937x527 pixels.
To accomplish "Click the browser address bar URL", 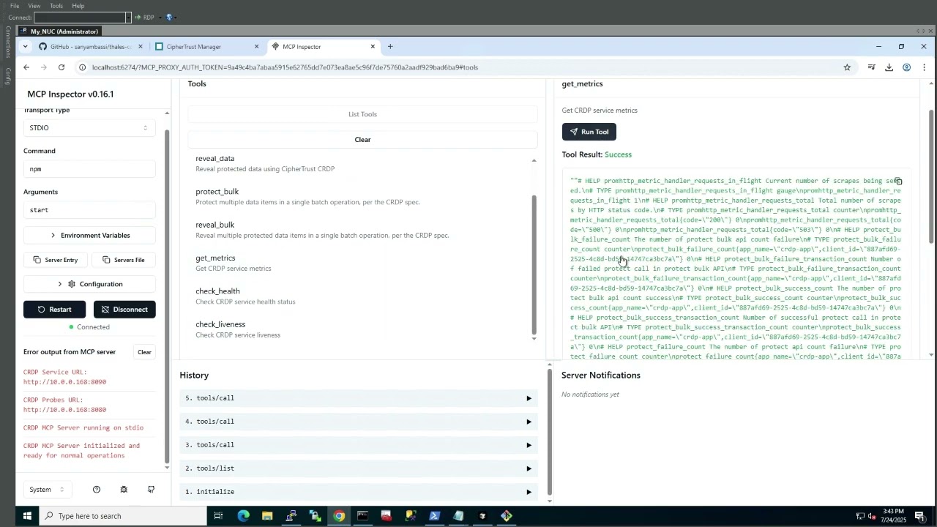I will click(x=285, y=67).
